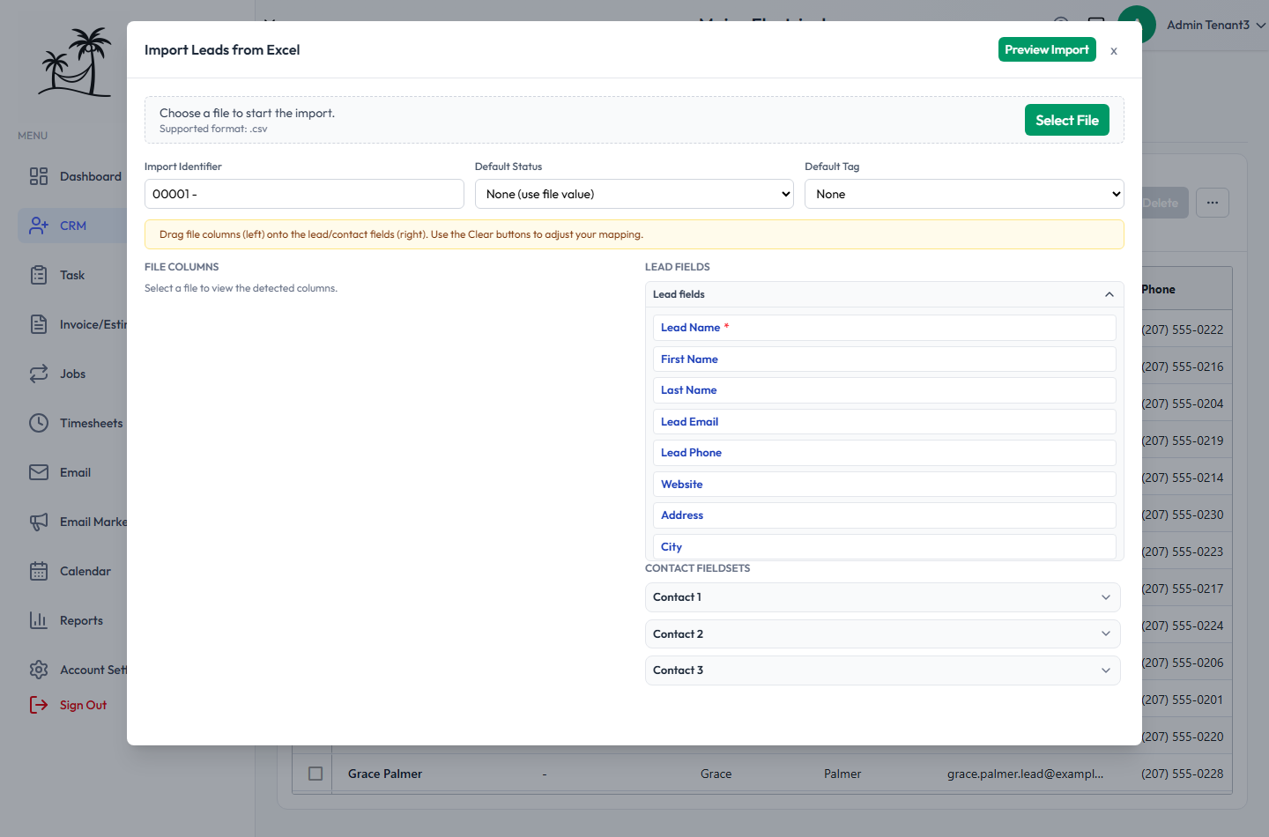1269x837 pixels.
Task: Click the CRM add-person icon
Action: coord(39,226)
